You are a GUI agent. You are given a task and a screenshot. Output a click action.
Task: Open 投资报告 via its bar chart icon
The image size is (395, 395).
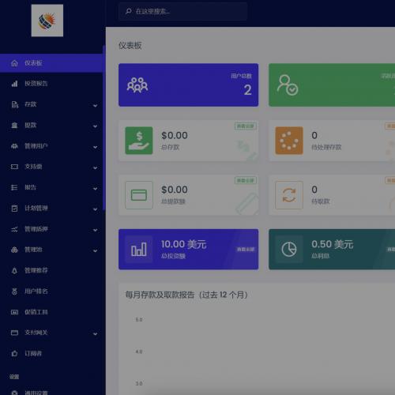tap(14, 84)
